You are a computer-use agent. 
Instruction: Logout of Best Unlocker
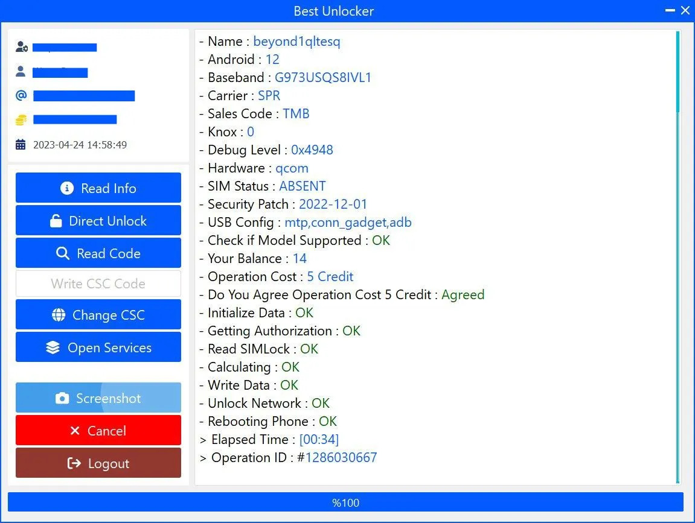[x=98, y=463]
